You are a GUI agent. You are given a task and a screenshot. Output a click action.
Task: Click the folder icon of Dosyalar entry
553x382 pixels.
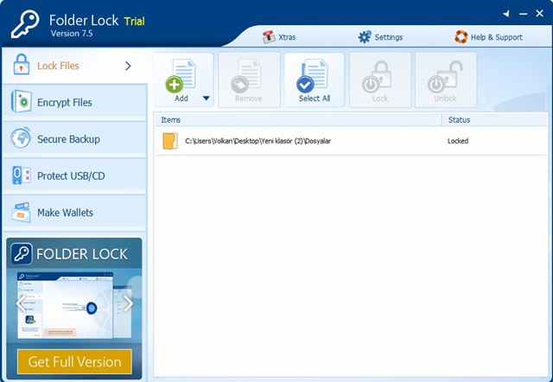click(x=170, y=141)
